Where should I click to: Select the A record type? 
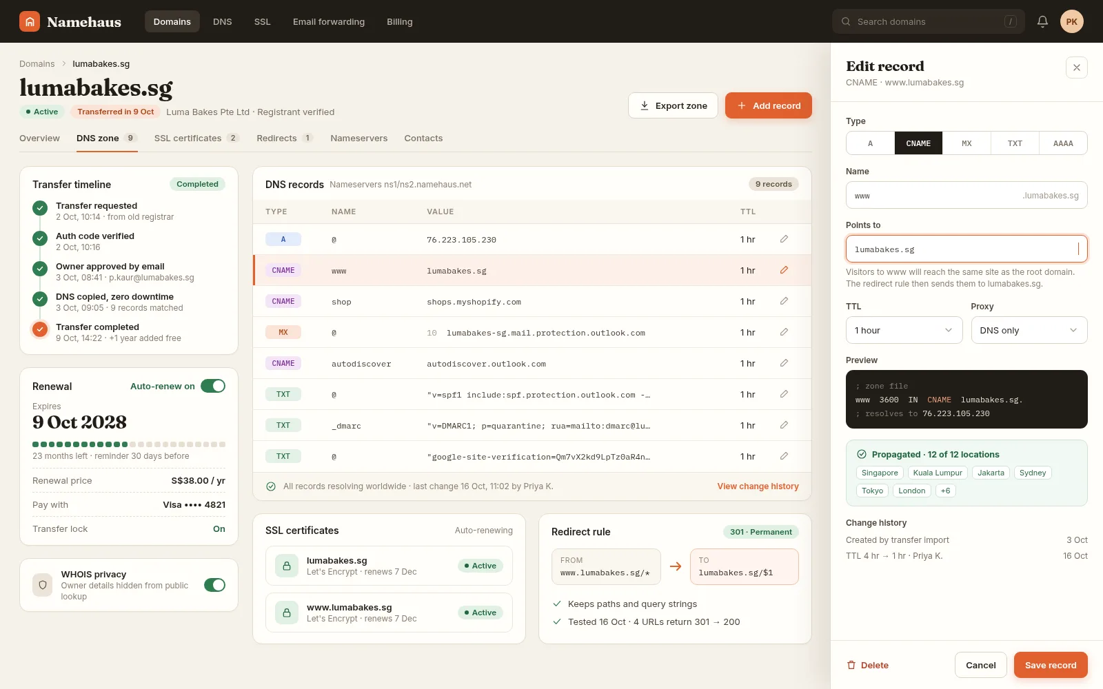click(x=870, y=143)
